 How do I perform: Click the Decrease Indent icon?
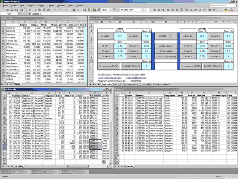coord(209,10)
